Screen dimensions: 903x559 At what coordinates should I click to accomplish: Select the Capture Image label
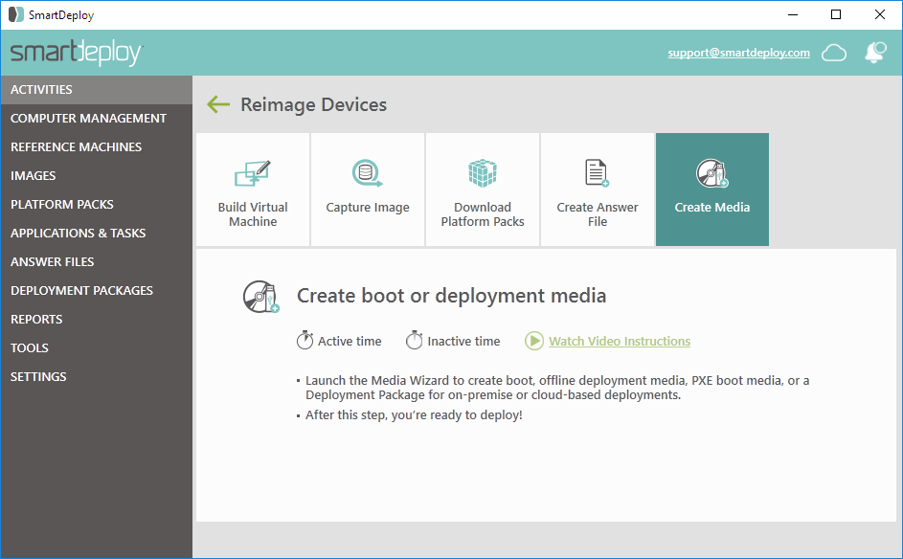(368, 208)
